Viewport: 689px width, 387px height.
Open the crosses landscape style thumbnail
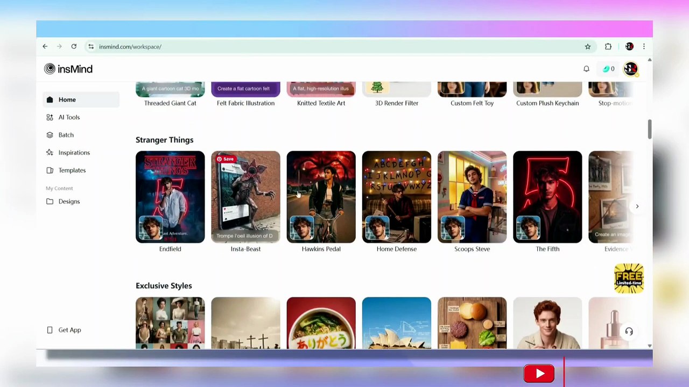245,322
